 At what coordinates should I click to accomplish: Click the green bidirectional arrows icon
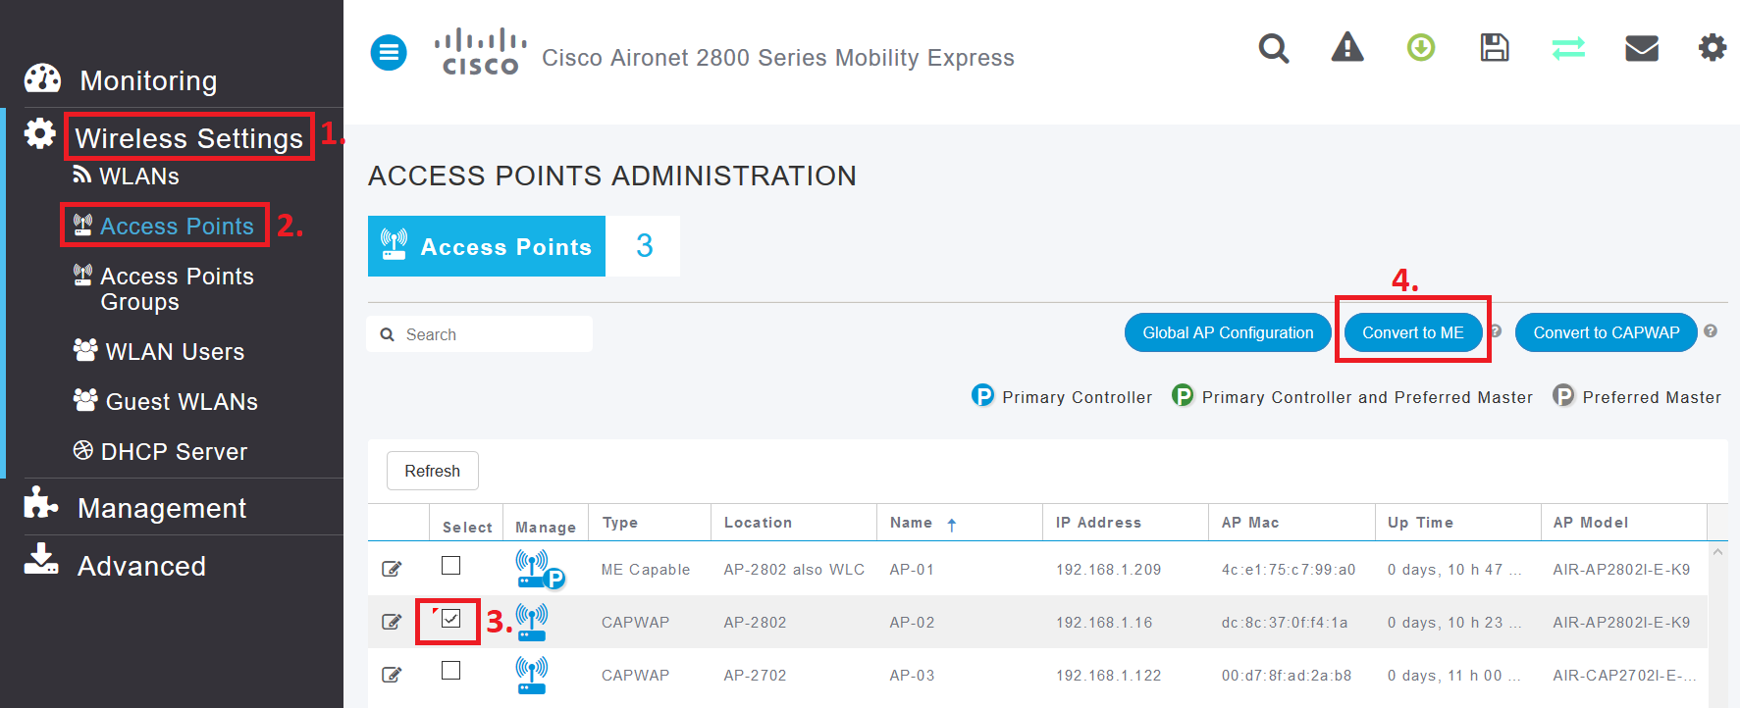pyautogui.click(x=1568, y=47)
